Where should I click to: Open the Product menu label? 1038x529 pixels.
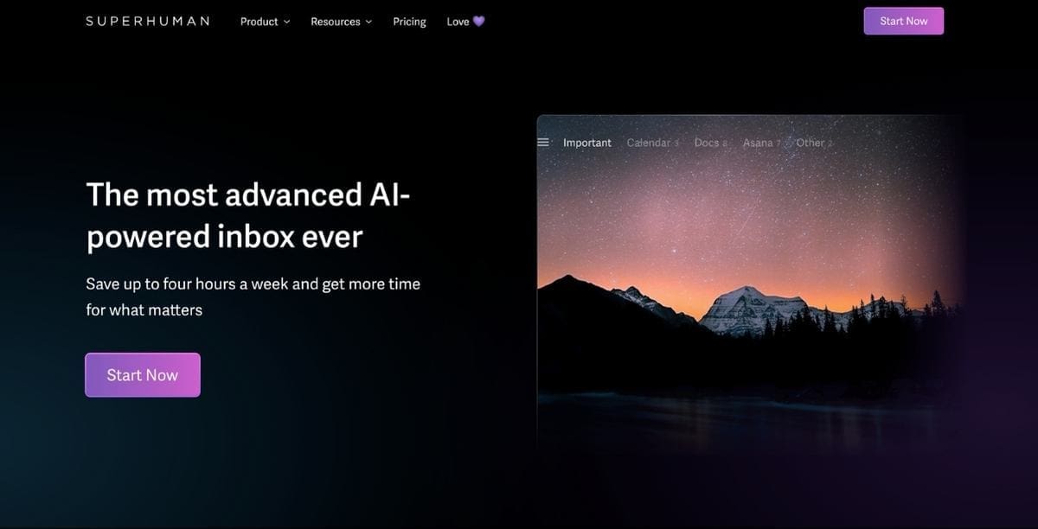coord(259,22)
